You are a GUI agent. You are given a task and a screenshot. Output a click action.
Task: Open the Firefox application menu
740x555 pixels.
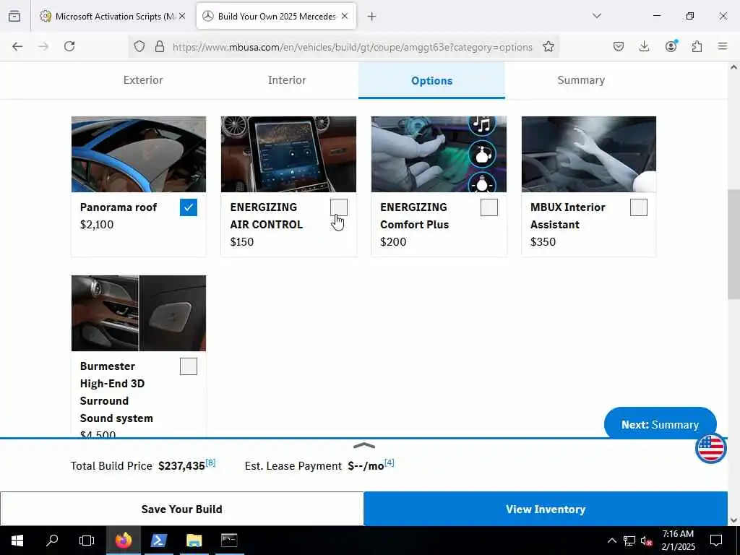point(723,46)
